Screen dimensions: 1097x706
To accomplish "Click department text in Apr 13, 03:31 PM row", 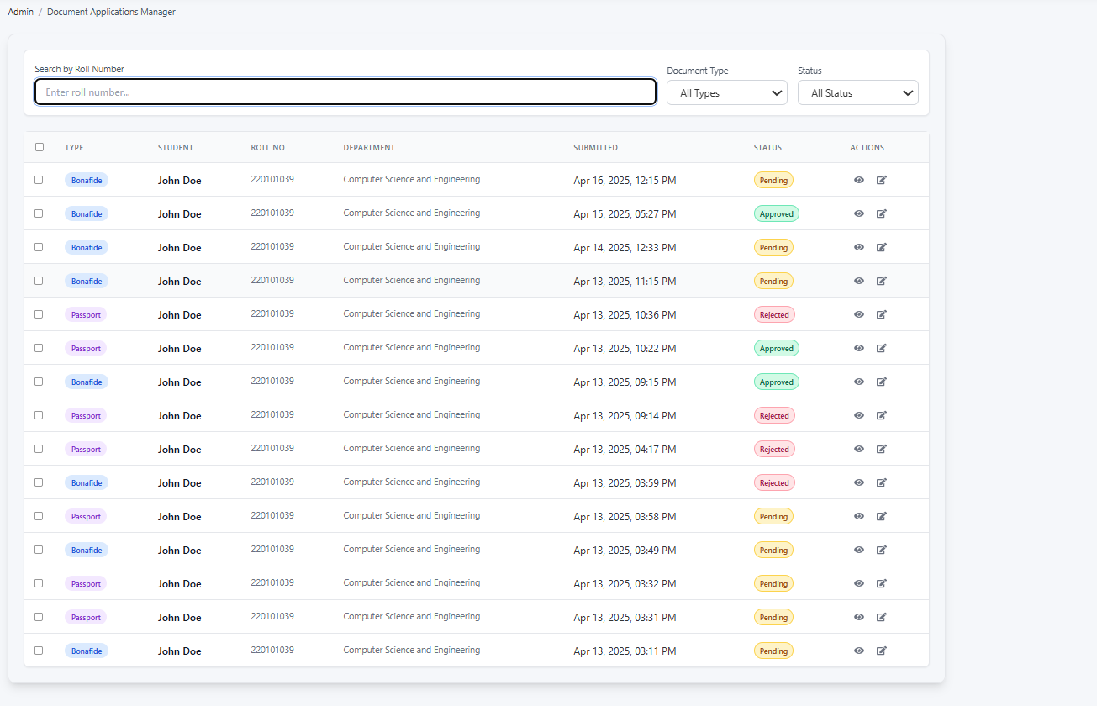I will tap(412, 616).
